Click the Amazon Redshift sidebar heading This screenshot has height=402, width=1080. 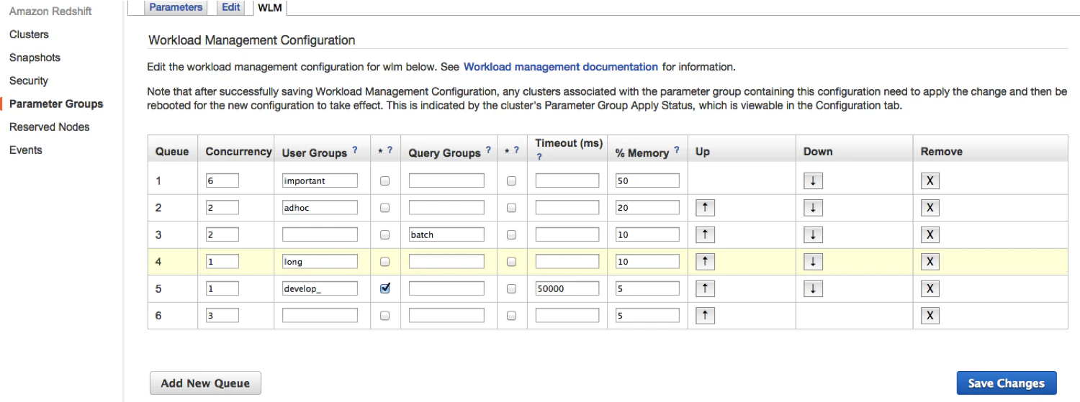click(x=50, y=12)
